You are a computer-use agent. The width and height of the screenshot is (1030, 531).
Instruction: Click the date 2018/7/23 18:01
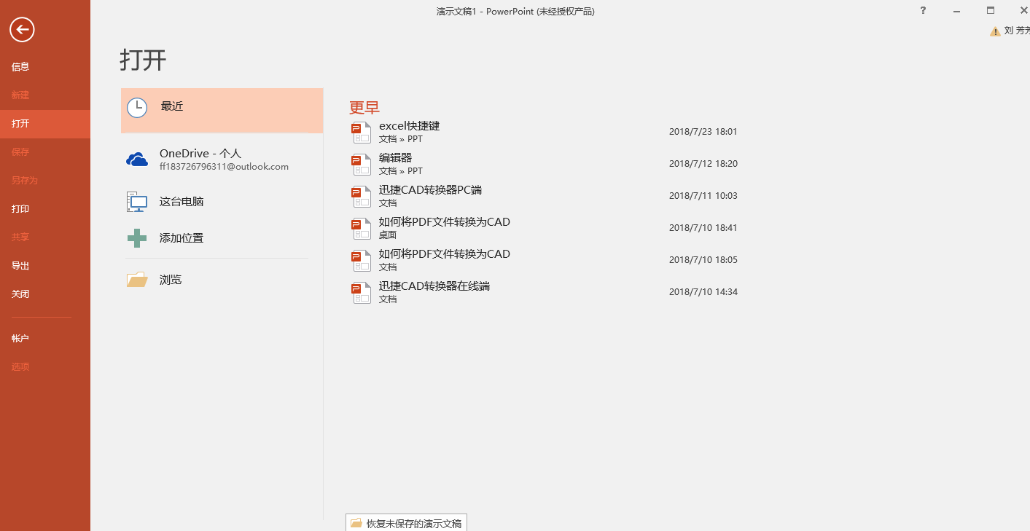pyautogui.click(x=703, y=132)
